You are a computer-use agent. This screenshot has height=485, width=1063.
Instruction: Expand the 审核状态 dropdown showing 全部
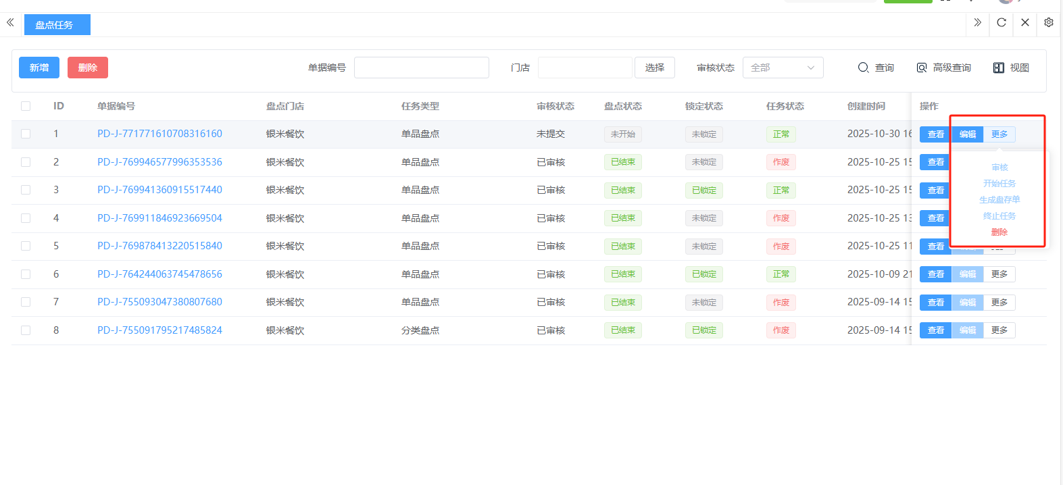(x=783, y=68)
